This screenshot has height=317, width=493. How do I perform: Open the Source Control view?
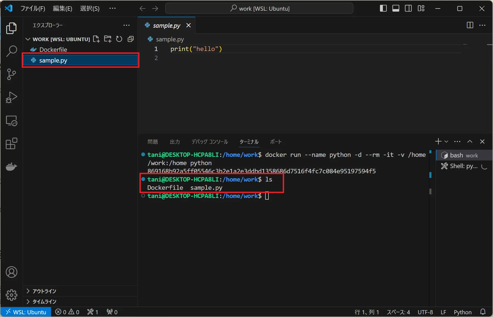click(x=12, y=74)
